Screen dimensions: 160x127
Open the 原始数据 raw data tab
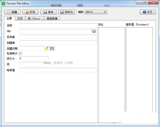52,19
